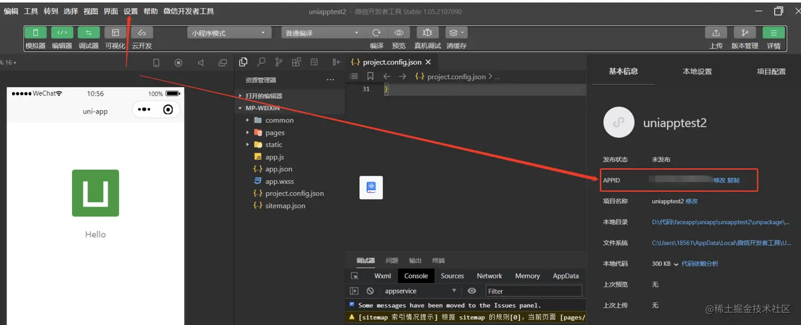Open the source control branch icon
The image size is (801, 325).
click(x=279, y=62)
